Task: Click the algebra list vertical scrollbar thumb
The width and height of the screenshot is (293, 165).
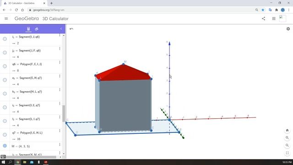Action: point(64,114)
